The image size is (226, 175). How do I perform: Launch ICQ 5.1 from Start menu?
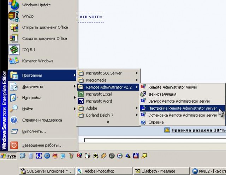[x=28, y=50]
